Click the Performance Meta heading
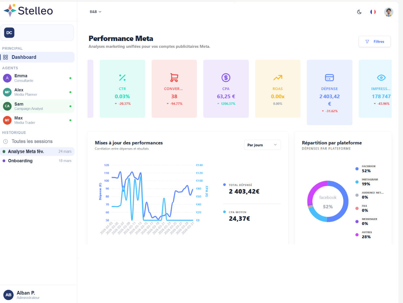 (x=121, y=38)
